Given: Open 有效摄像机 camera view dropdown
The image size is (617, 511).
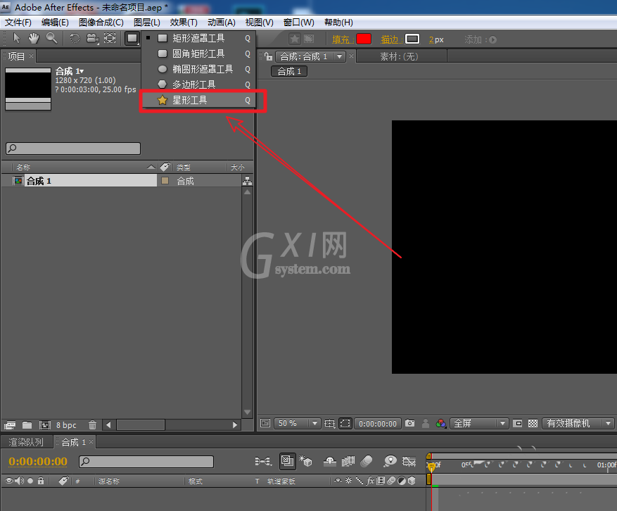Looking at the screenshot, I should point(578,423).
